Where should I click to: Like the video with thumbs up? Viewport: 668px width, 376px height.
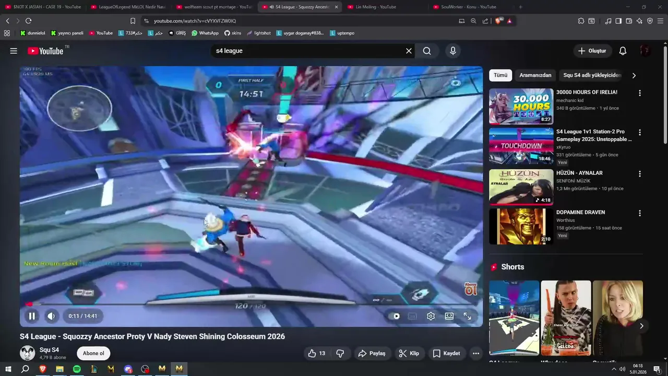(x=317, y=354)
